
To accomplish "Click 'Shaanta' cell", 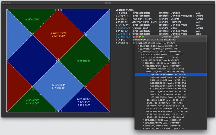I will (175, 19).
